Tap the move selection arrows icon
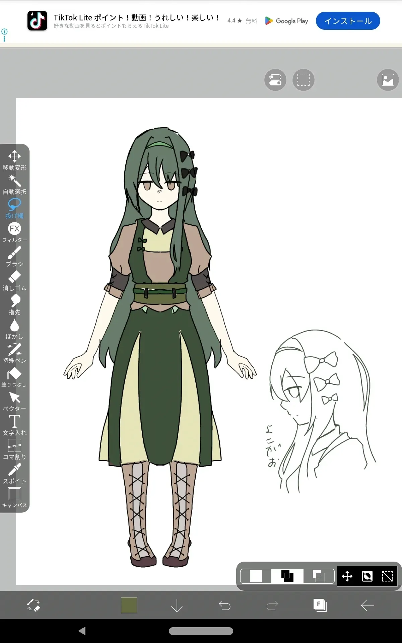 [x=347, y=576]
